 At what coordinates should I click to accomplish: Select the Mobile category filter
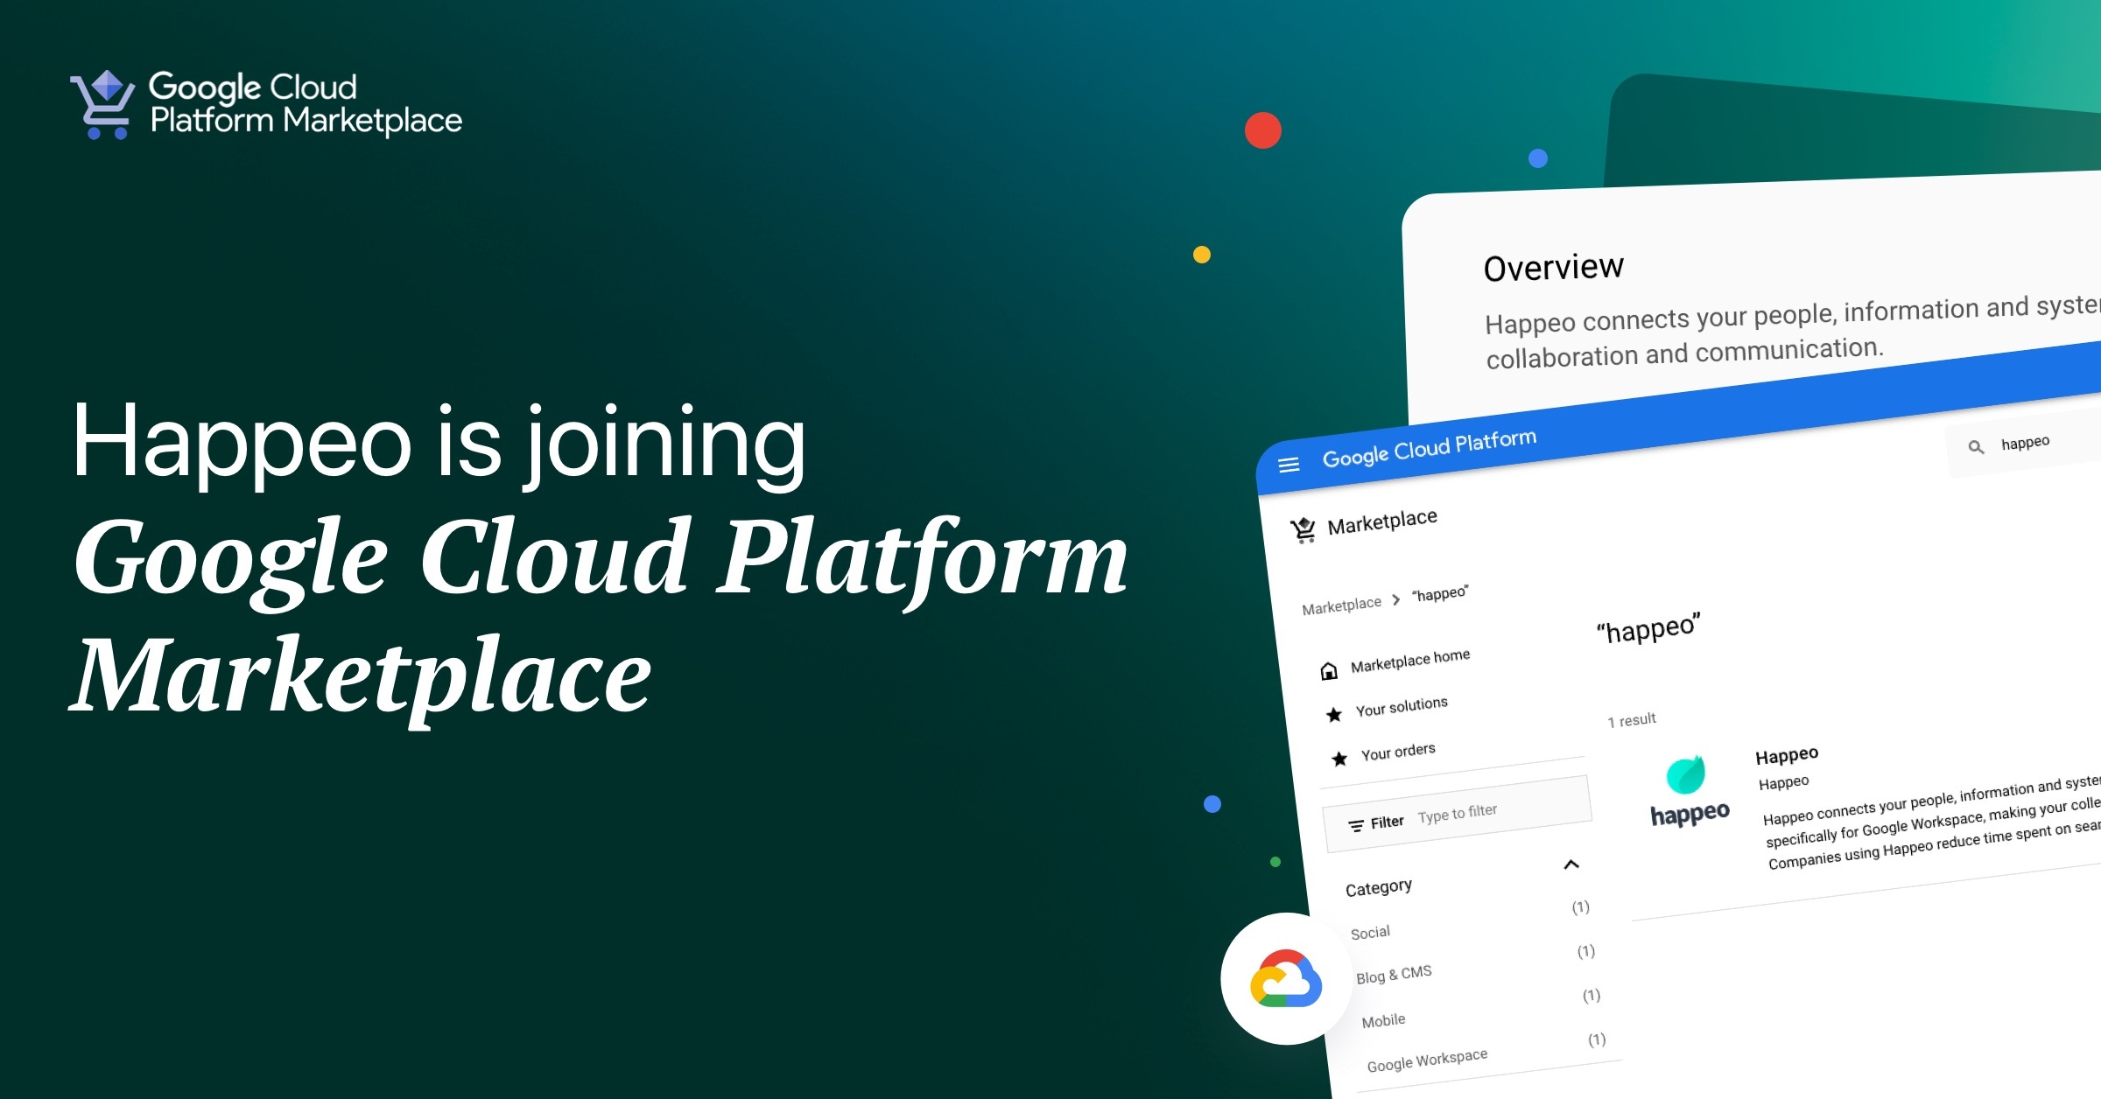pyautogui.click(x=1383, y=1020)
